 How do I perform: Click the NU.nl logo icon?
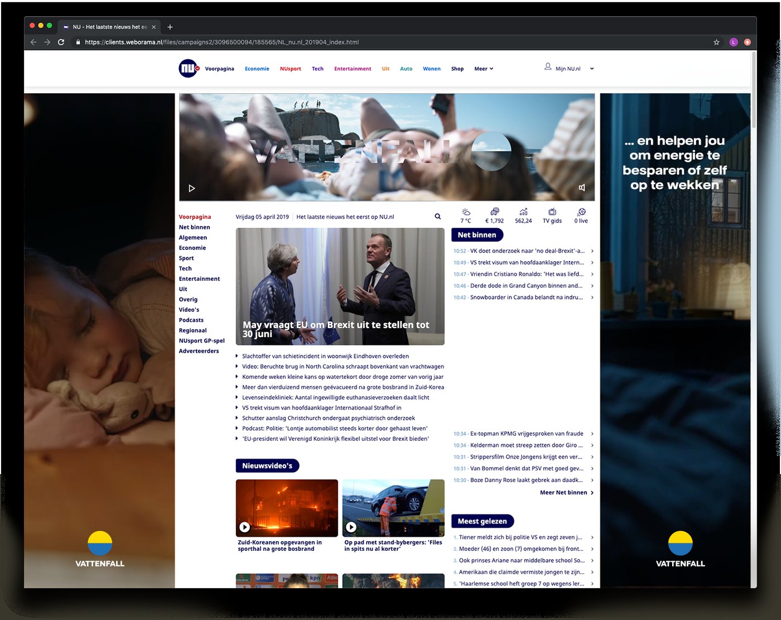click(189, 68)
